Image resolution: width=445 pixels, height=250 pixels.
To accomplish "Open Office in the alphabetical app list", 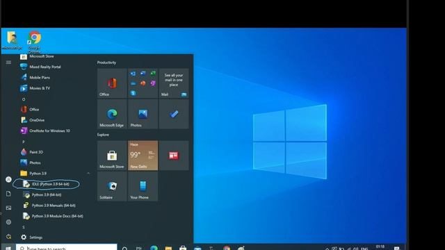I will (x=30, y=110).
